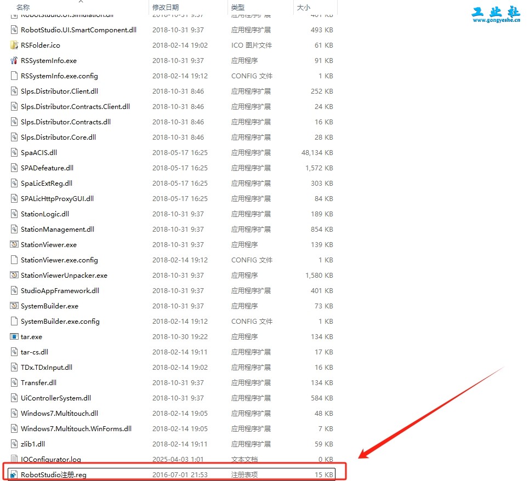
Task: Select the file name RSSystemInfo.exe
Action: pyautogui.click(x=49, y=61)
